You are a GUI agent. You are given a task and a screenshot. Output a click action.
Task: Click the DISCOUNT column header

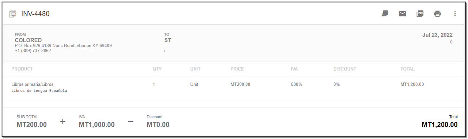point(345,69)
